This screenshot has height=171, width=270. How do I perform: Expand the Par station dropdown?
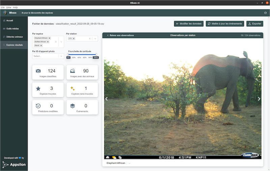pyautogui.click(x=95, y=39)
